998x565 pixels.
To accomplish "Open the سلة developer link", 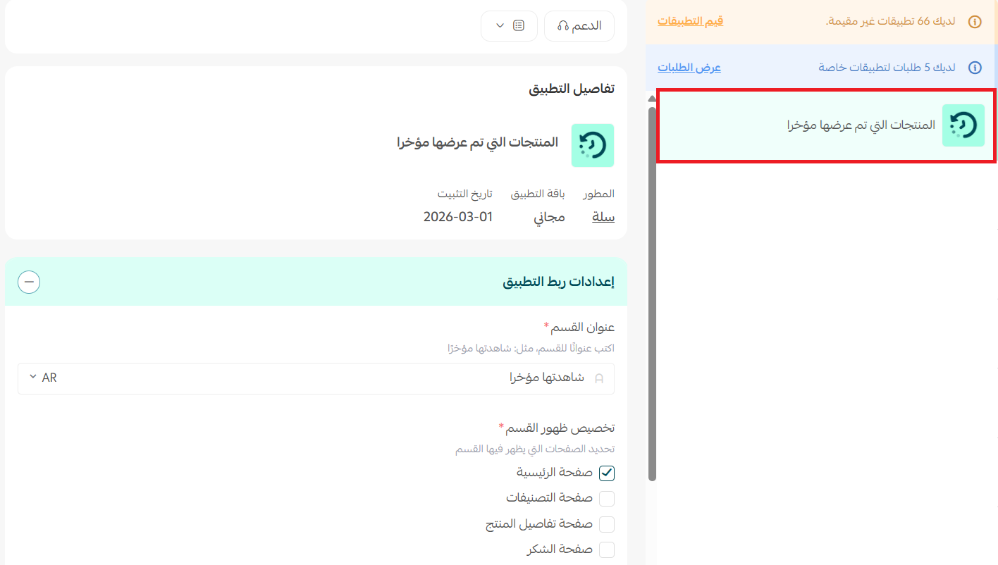I will (603, 217).
